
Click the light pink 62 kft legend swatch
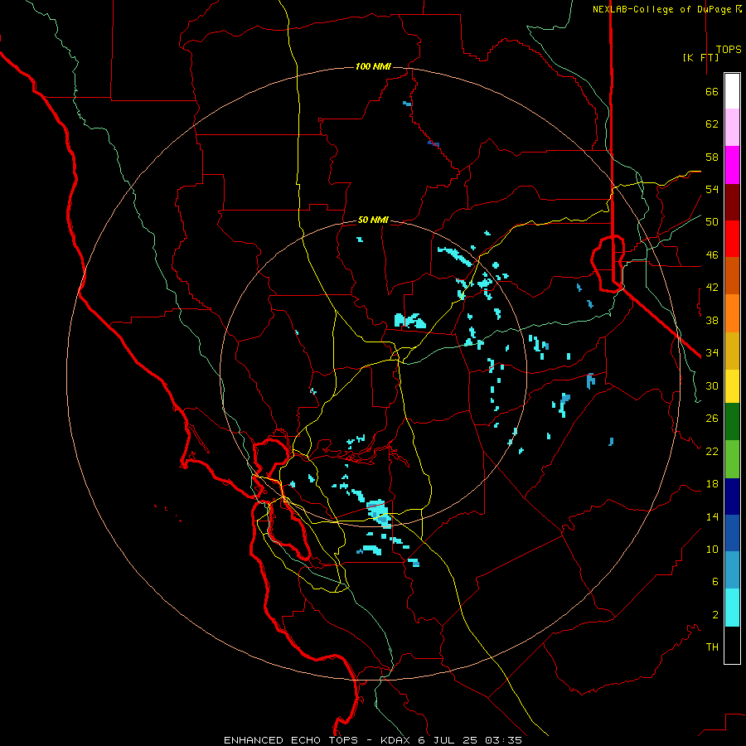click(732, 127)
